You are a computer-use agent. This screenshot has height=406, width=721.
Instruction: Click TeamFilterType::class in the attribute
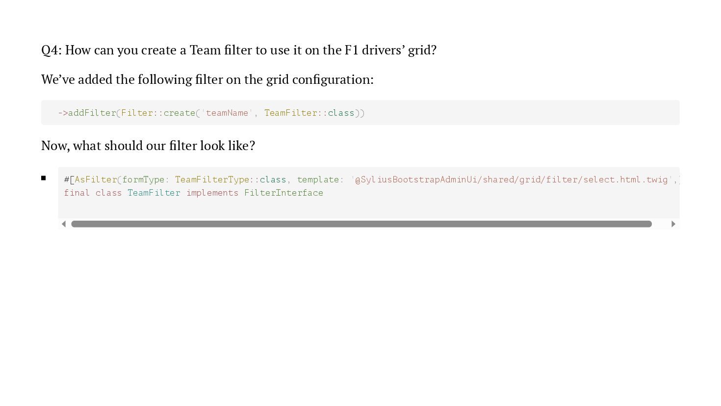[x=231, y=179]
